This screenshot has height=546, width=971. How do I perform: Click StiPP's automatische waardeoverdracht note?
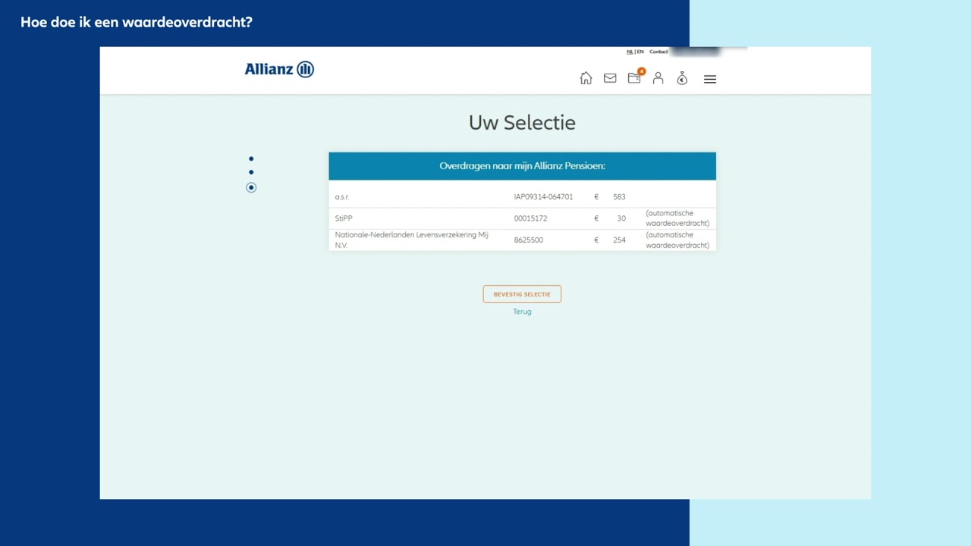click(x=677, y=218)
